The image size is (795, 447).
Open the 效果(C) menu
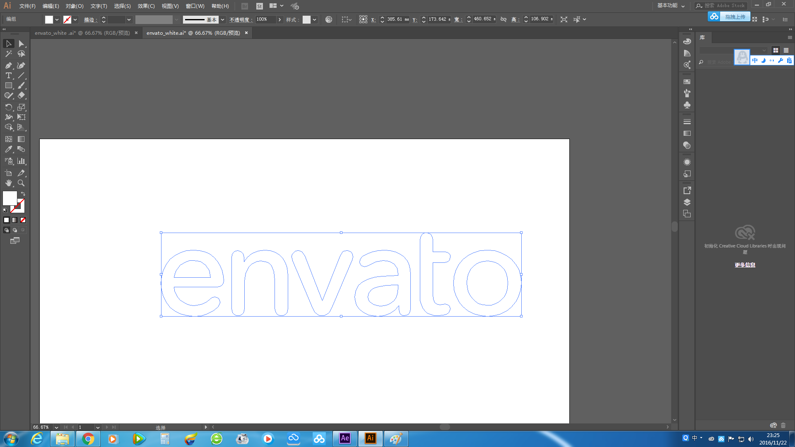(x=146, y=6)
